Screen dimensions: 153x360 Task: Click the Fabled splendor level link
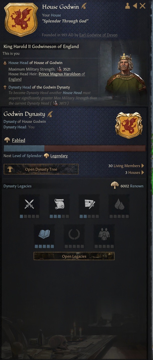[x=19, y=140]
